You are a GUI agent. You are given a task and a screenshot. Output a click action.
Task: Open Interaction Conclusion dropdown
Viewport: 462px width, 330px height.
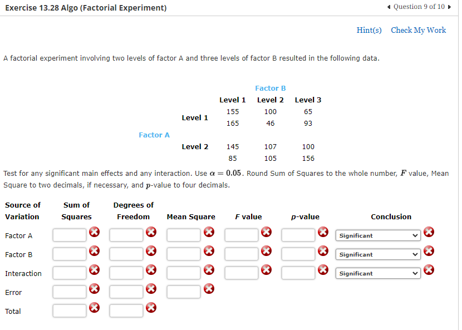pyautogui.click(x=378, y=273)
